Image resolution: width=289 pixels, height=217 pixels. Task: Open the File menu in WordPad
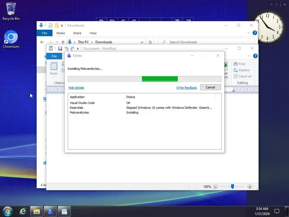point(54,56)
